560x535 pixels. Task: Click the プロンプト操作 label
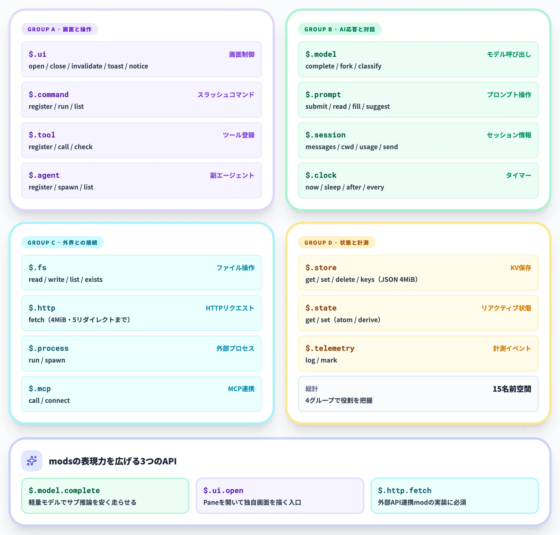pyautogui.click(x=509, y=94)
